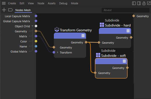Click the yellow Color port

pyautogui.click(x=36, y=41)
